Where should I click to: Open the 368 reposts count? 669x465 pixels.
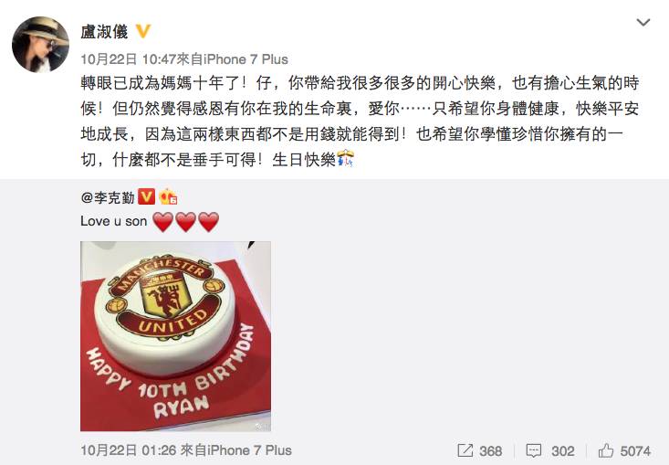pos(490,451)
